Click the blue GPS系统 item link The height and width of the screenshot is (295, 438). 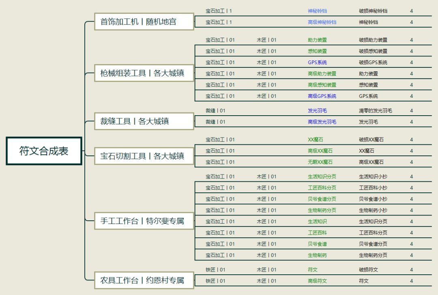(x=317, y=62)
